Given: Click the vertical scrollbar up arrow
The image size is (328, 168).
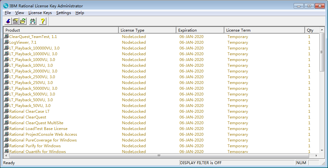Looking at the screenshot, I should tap(322, 30).
